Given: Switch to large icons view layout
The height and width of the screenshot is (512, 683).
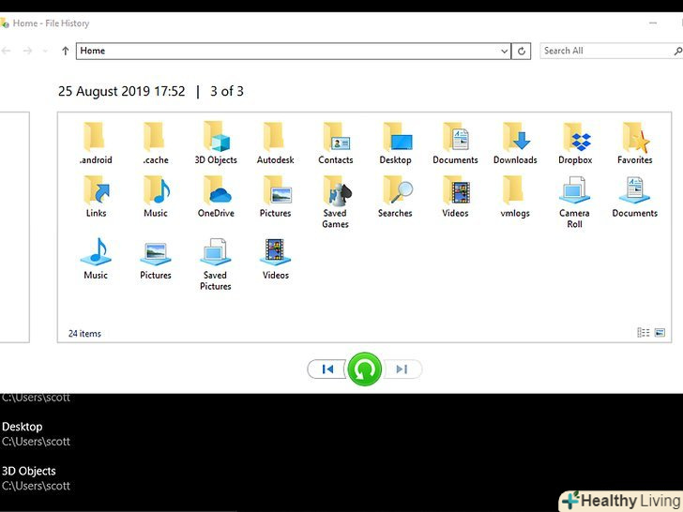Looking at the screenshot, I should 660,333.
